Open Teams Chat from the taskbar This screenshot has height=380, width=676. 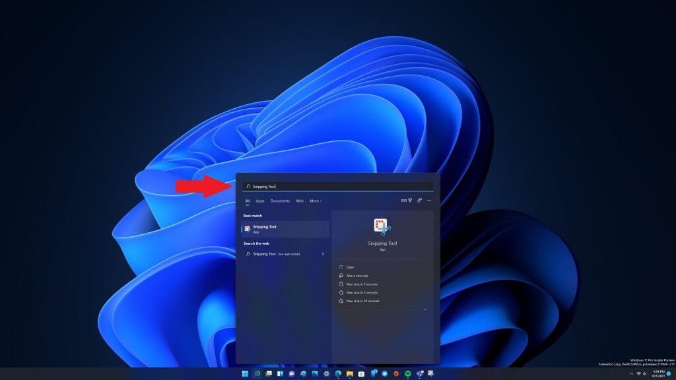pos(292,373)
